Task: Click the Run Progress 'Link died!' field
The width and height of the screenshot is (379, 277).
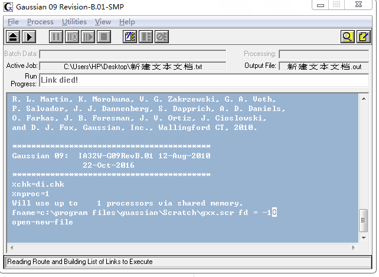Action: [204, 80]
